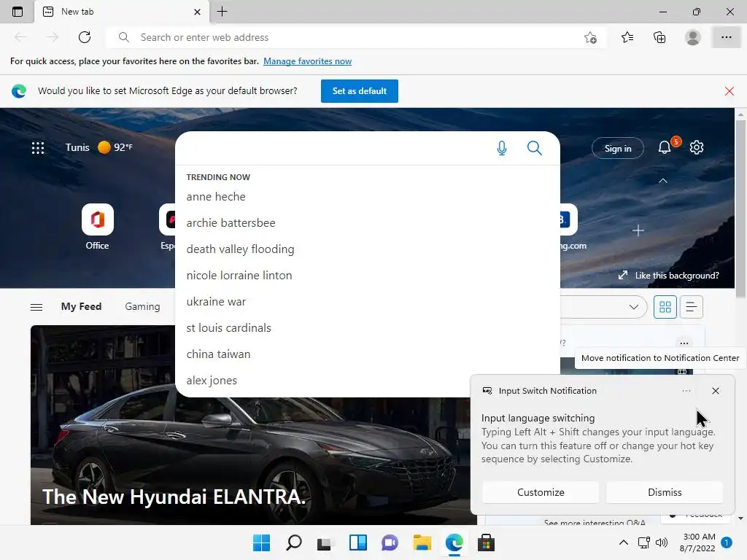
Task: Close the Input Switch Notification
Action: [715, 391]
